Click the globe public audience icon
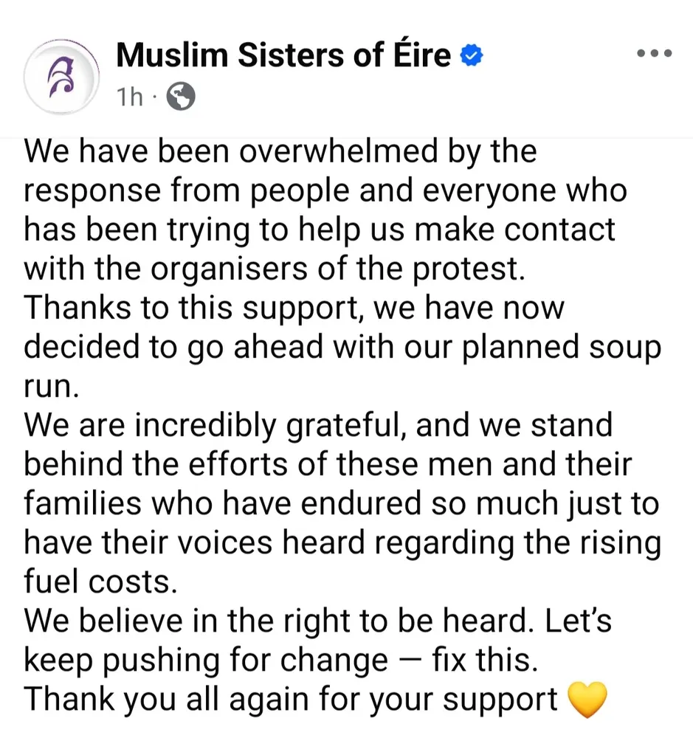693x738 pixels. pos(182,97)
